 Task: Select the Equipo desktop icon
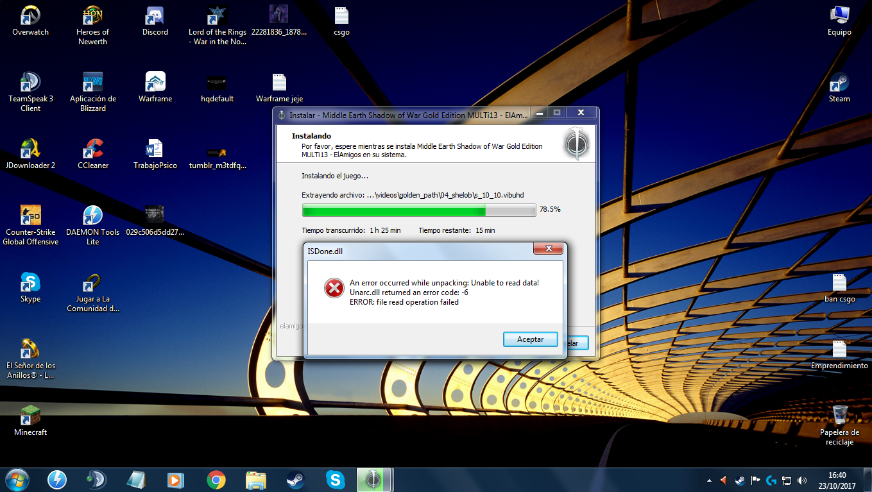point(839,21)
